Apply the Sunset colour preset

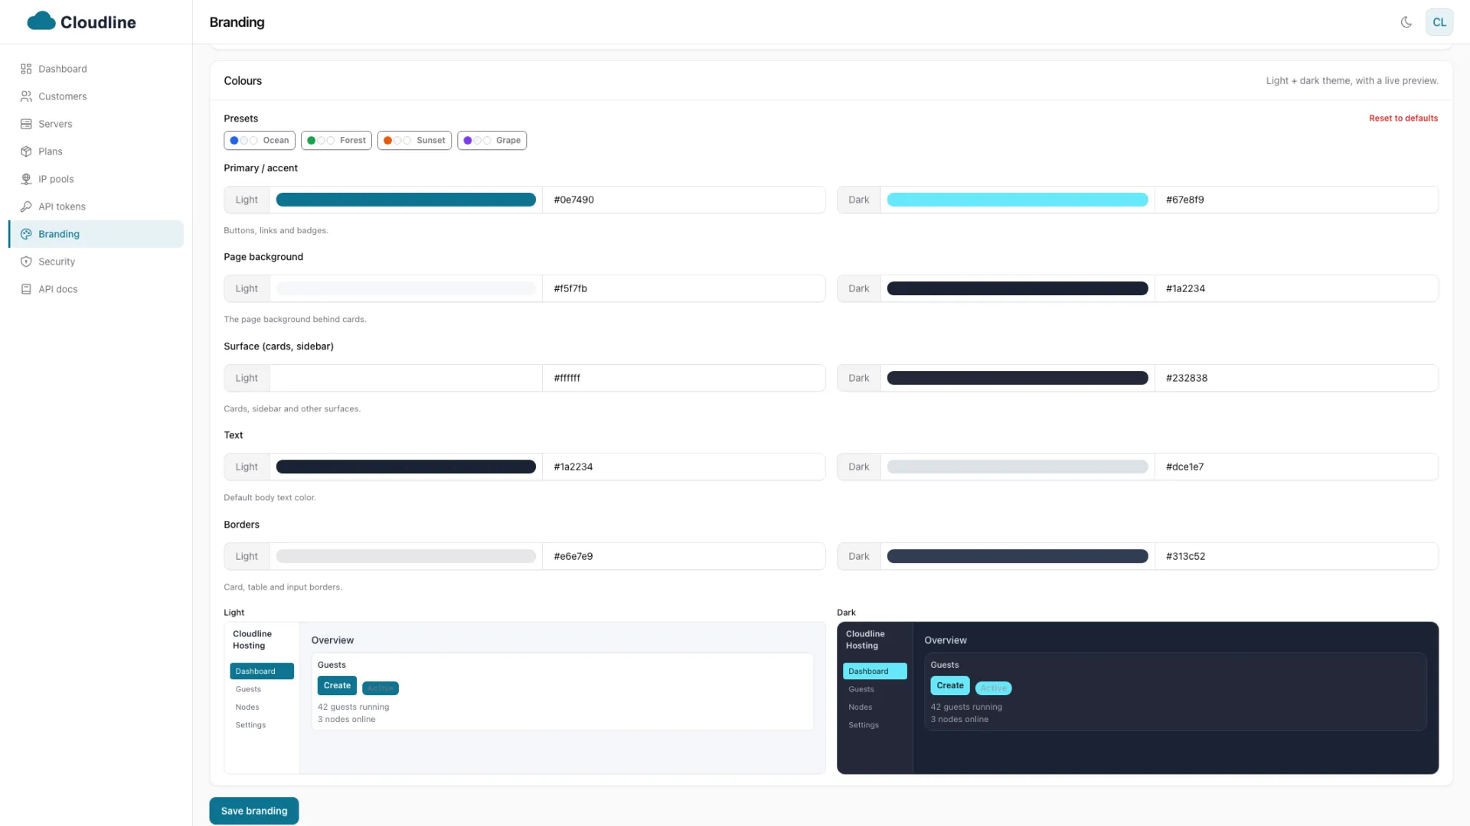(x=414, y=140)
